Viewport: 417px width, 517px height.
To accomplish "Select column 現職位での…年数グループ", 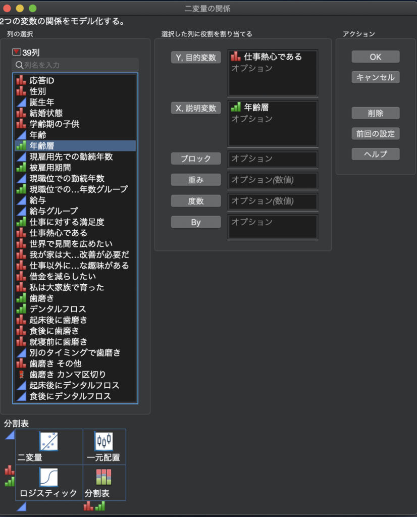I will [75, 189].
